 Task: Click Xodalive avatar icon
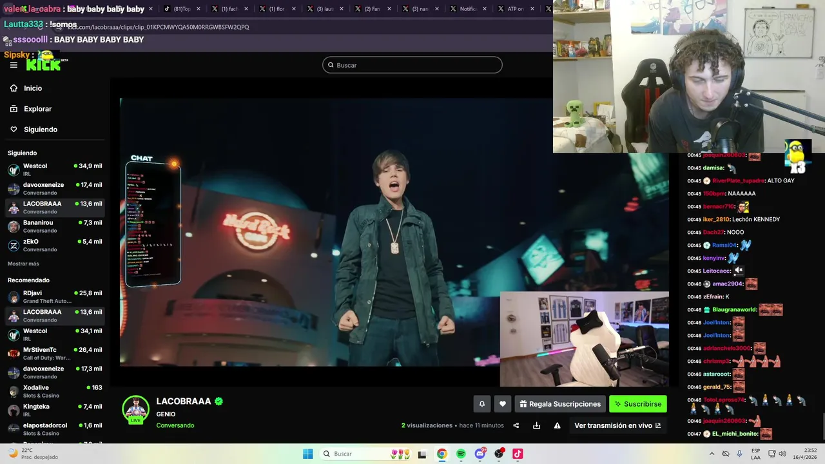pos(14,392)
